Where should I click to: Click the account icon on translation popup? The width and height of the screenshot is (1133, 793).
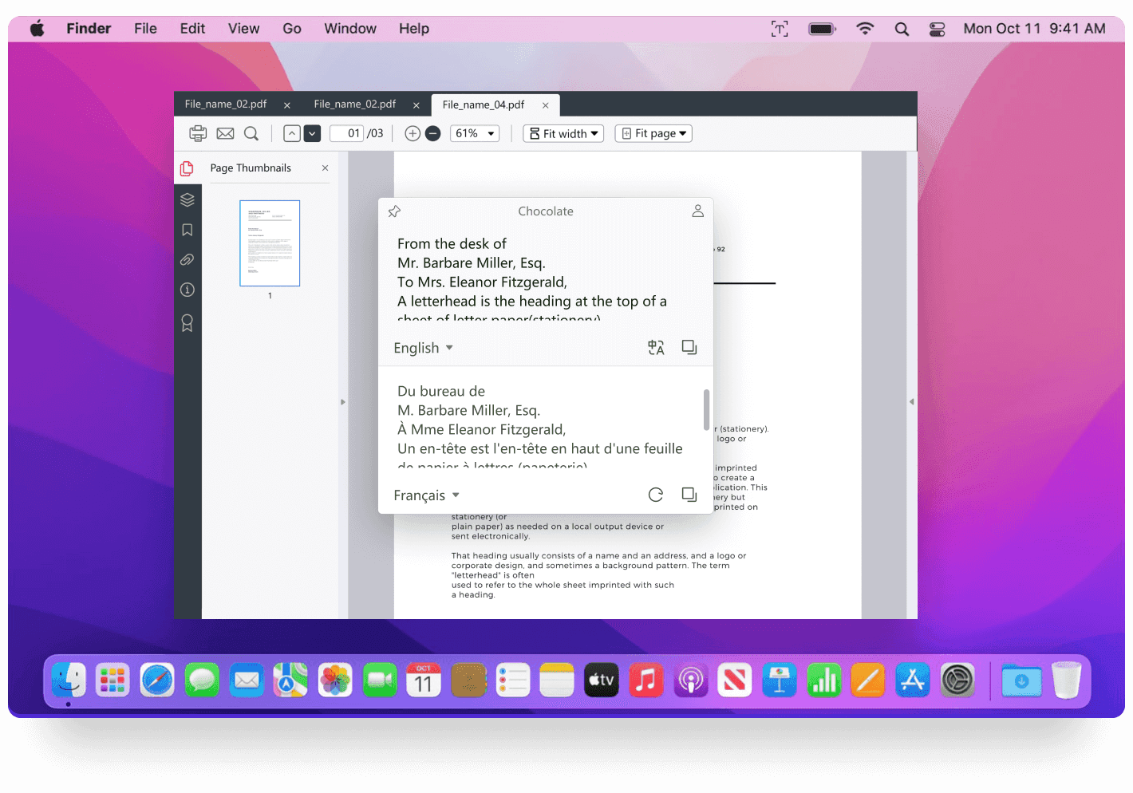tap(697, 211)
